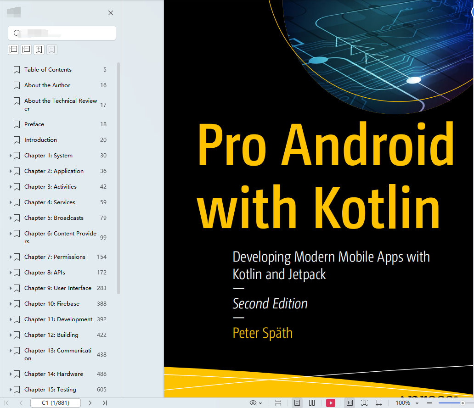Open the About the Technical Reviewer bookmark
This screenshot has width=474, height=408.
point(60,105)
